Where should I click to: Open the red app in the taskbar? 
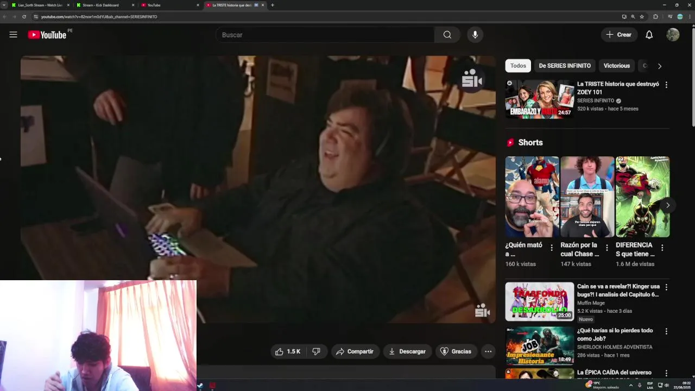212,386
